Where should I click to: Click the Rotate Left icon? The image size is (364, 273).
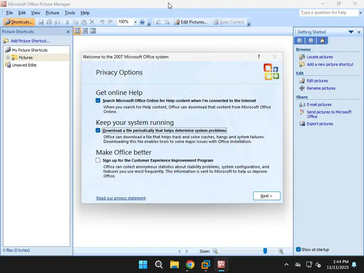tap(159, 22)
